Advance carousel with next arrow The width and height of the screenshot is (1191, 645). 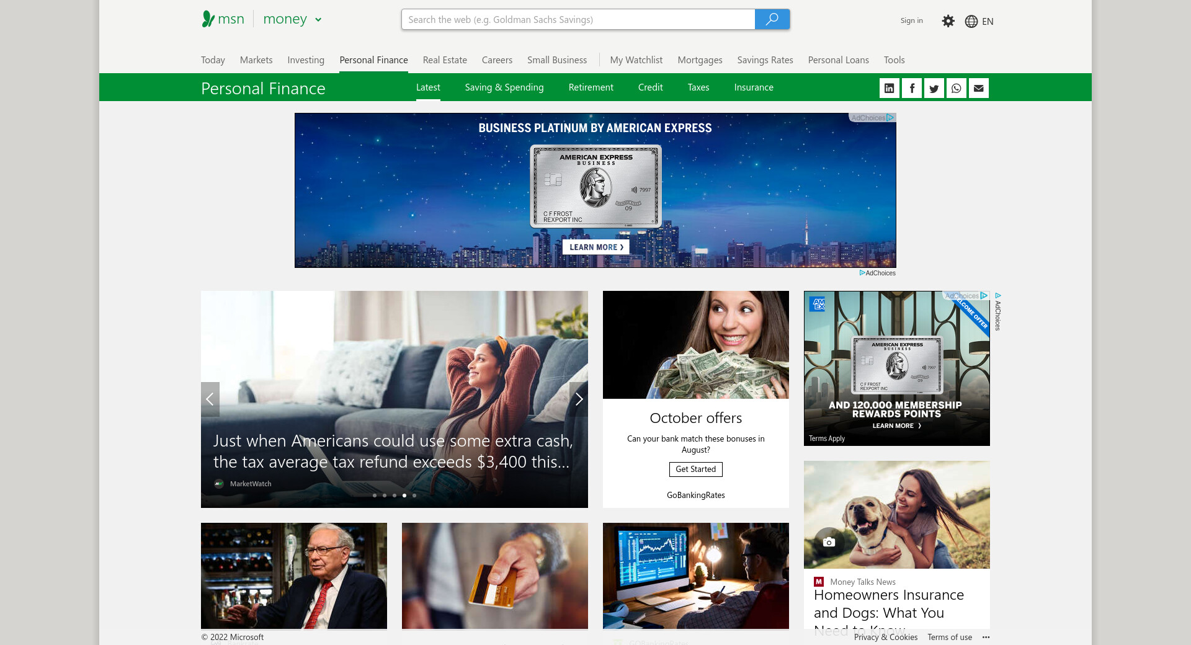[578, 399]
